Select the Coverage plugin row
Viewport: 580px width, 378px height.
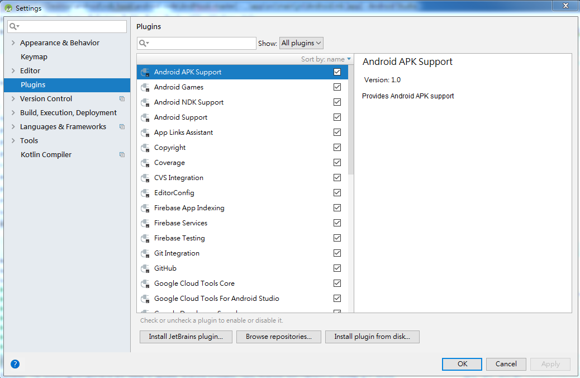click(243, 163)
